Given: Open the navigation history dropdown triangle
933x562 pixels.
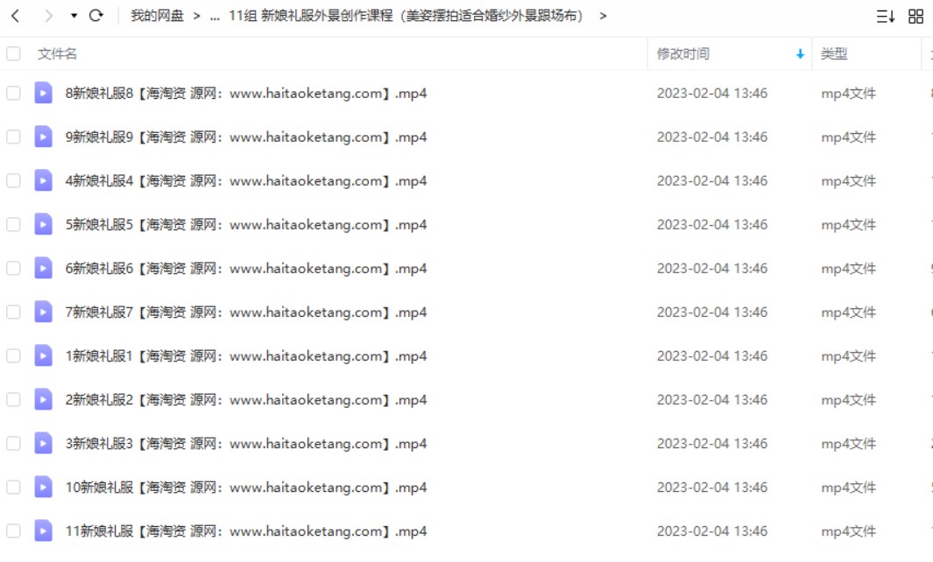Looking at the screenshot, I should [74, 16].
